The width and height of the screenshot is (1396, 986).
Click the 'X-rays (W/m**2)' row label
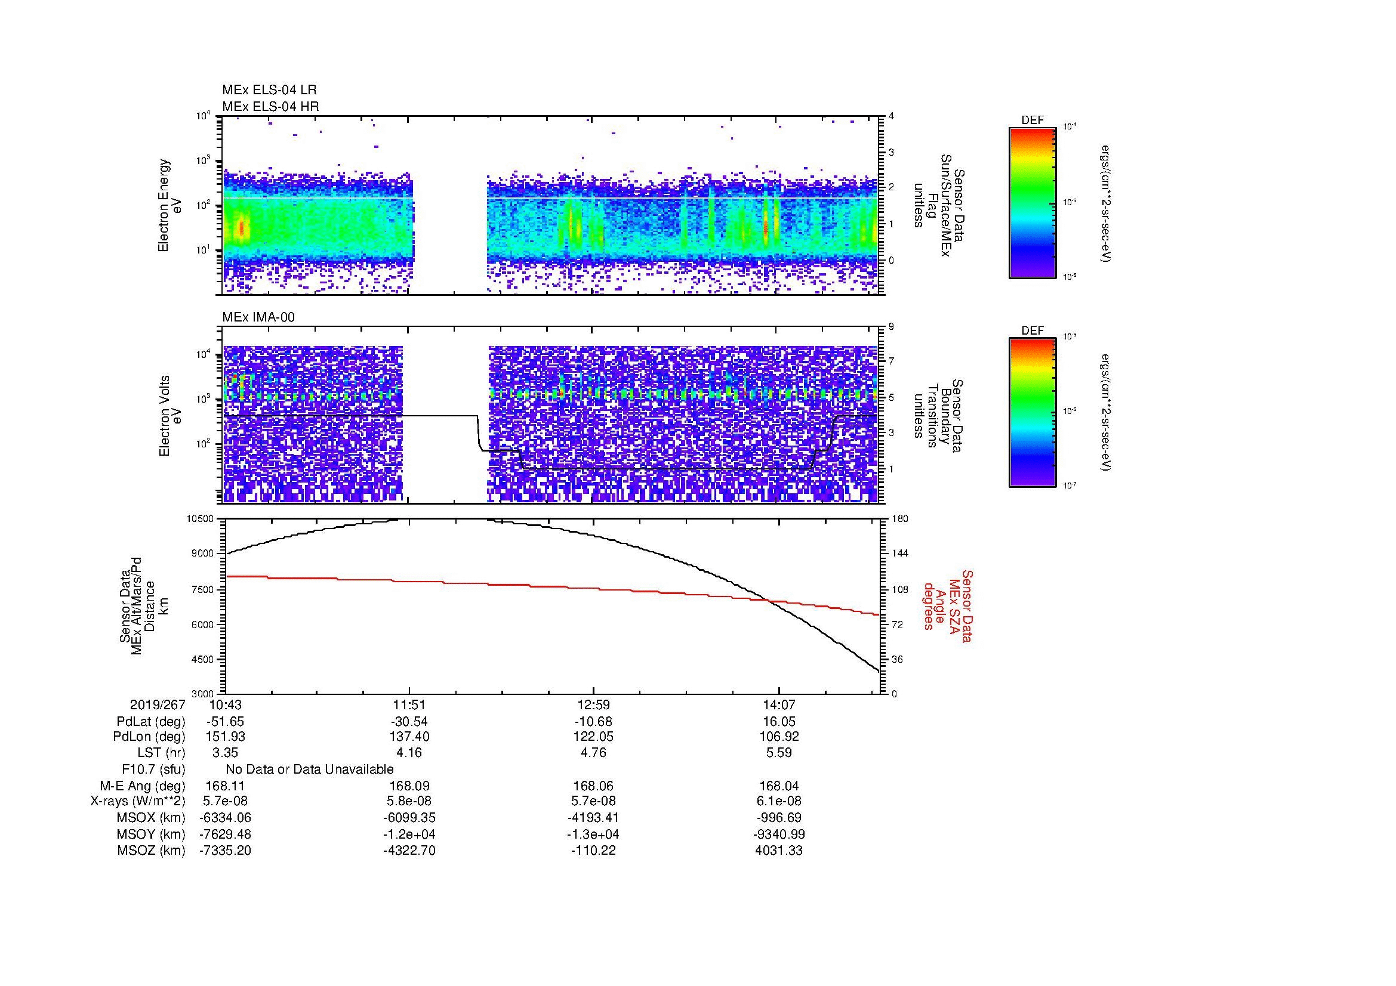(138, 801)
